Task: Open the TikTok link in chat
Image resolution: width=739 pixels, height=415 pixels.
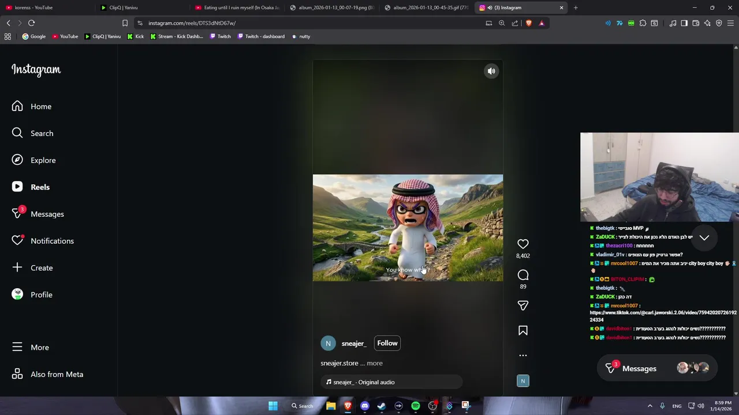Action: (663, 316)
